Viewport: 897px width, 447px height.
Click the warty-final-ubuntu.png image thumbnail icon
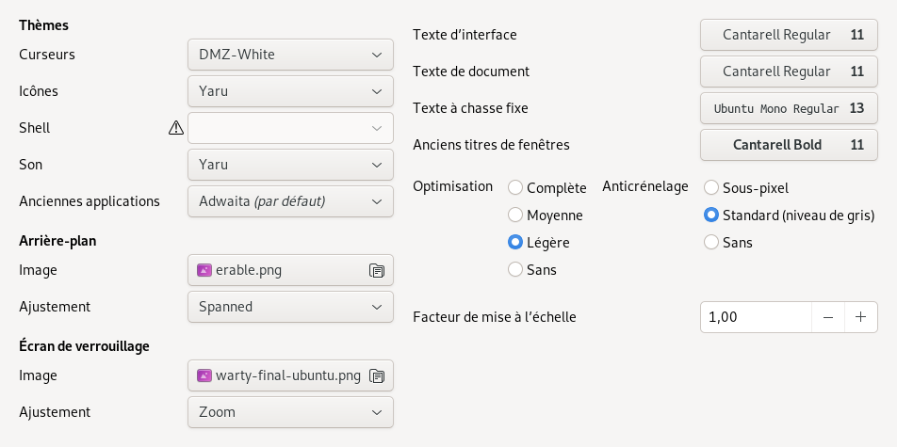tap(204, 375)
